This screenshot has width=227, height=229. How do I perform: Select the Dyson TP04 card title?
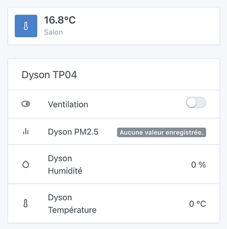coord(50,75)
